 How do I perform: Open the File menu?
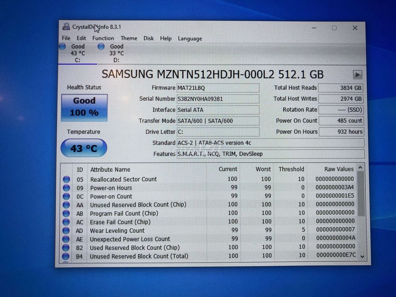pyautogui.click(x=66, y=38)
